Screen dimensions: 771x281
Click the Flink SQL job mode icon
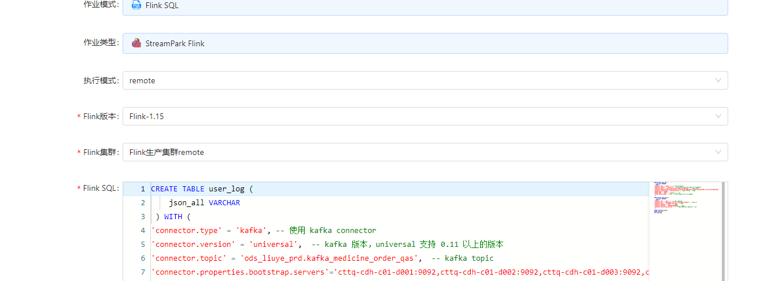(137, 5)
